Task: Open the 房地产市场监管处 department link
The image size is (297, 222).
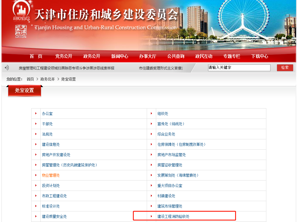Action: pyautogui.click(x=171, y=155)
